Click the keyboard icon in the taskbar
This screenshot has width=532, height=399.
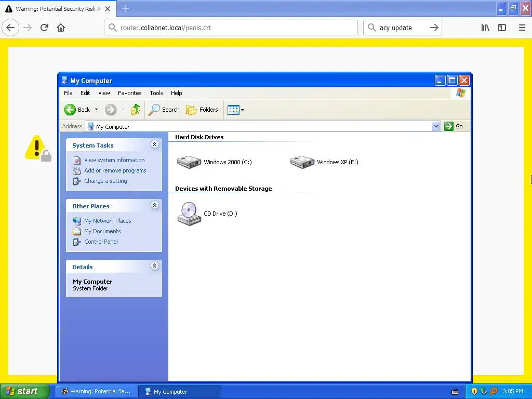[455, 392]
